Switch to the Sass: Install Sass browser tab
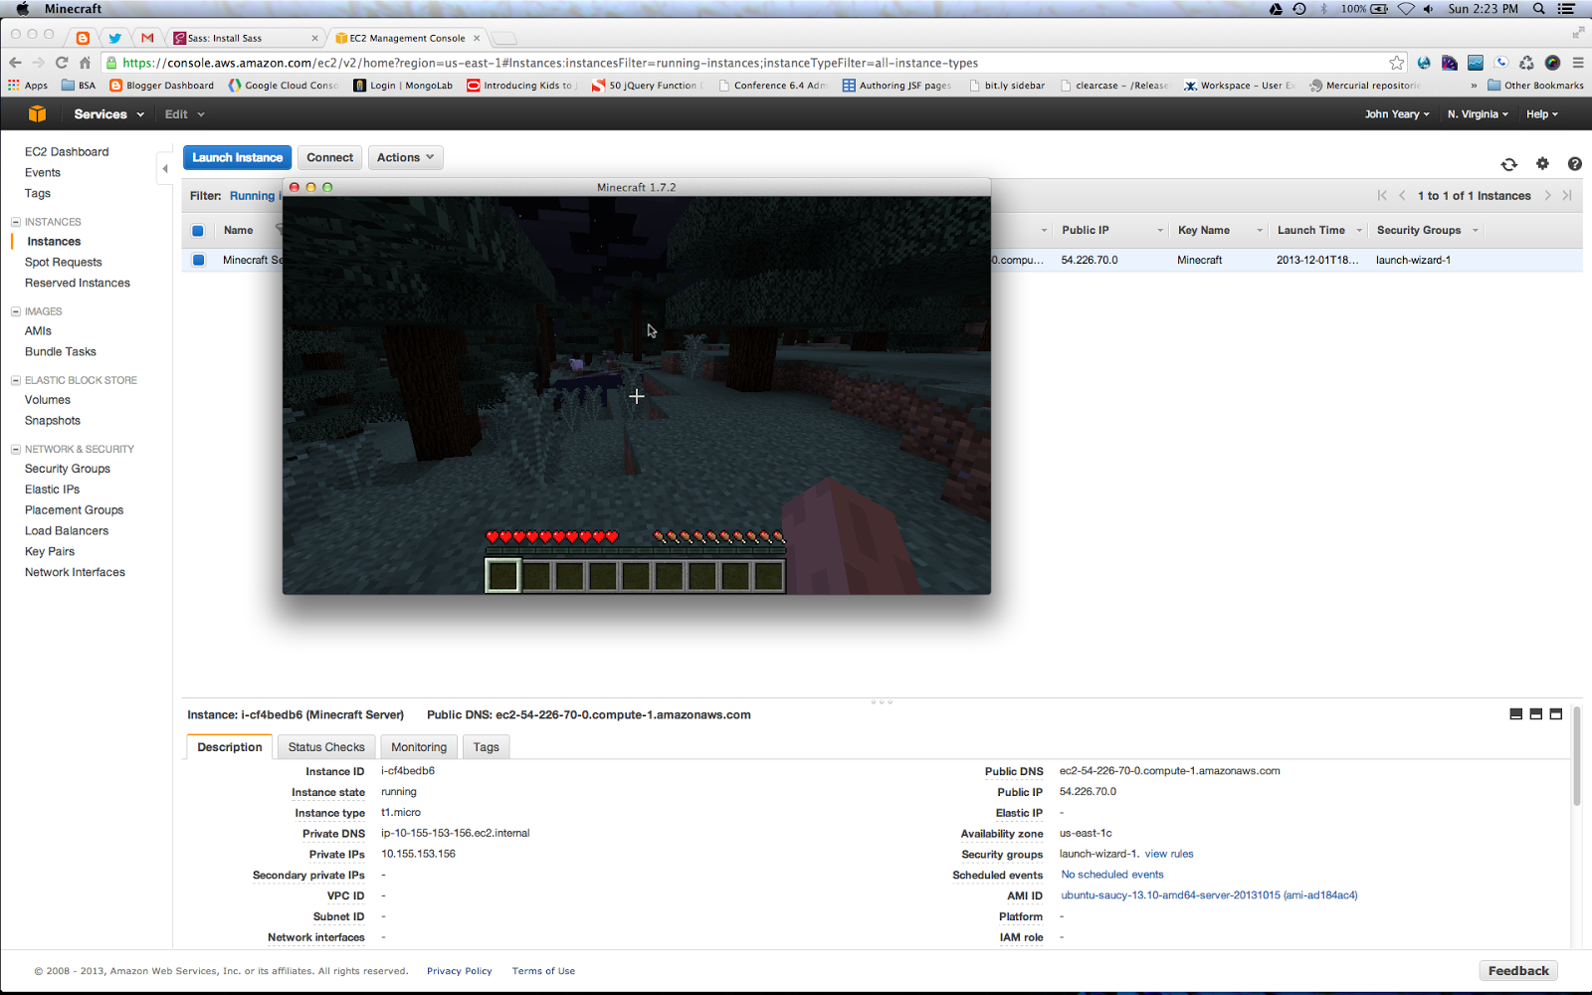Image resolution: width=1592 pixels, height=995 pixels. pos(244,38)
